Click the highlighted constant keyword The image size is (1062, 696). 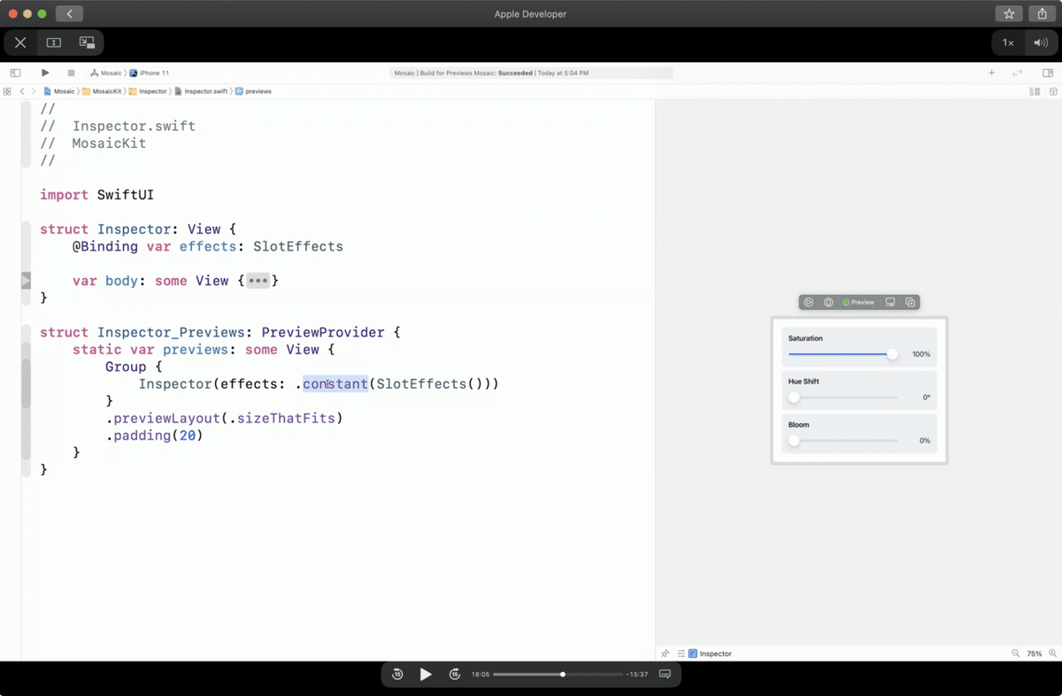pyautogui.click(x=335, y=383)
